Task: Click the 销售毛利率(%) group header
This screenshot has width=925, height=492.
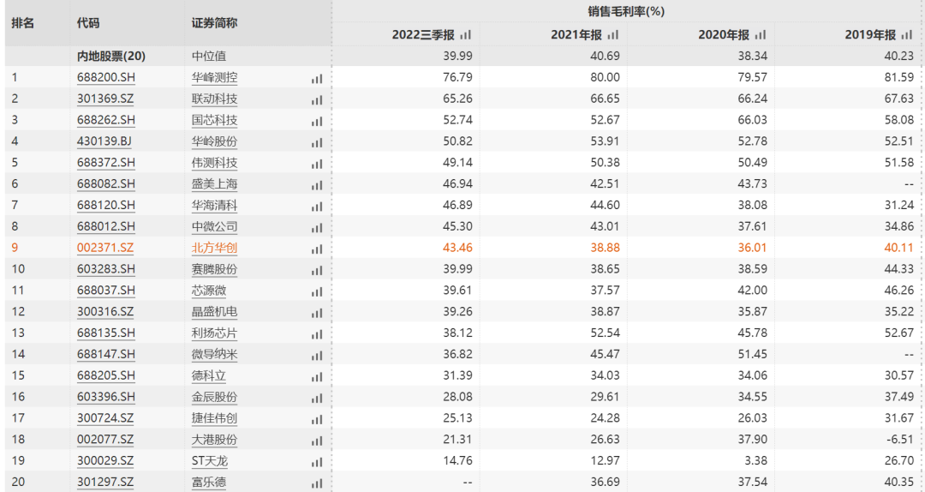Action: point(626,11)
